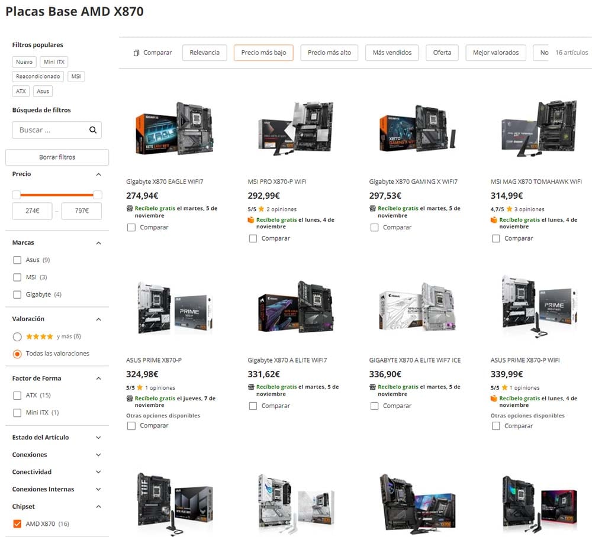Select the 4 stars y más rating option
This screenshot has width=592, height=537.
click(17, 337)
